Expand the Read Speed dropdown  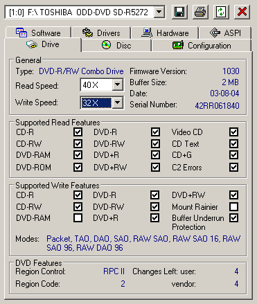117,84
